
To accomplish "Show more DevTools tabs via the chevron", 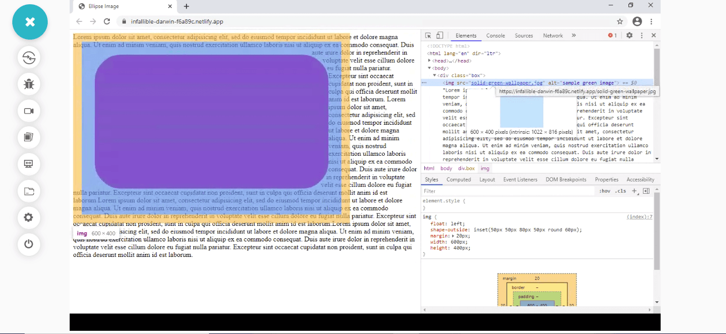I will (573, 35).
